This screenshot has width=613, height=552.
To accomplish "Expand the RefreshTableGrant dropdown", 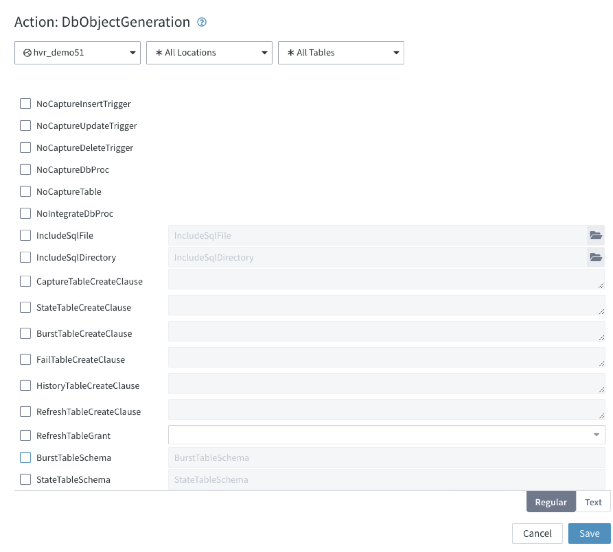I will pos(386,435).
